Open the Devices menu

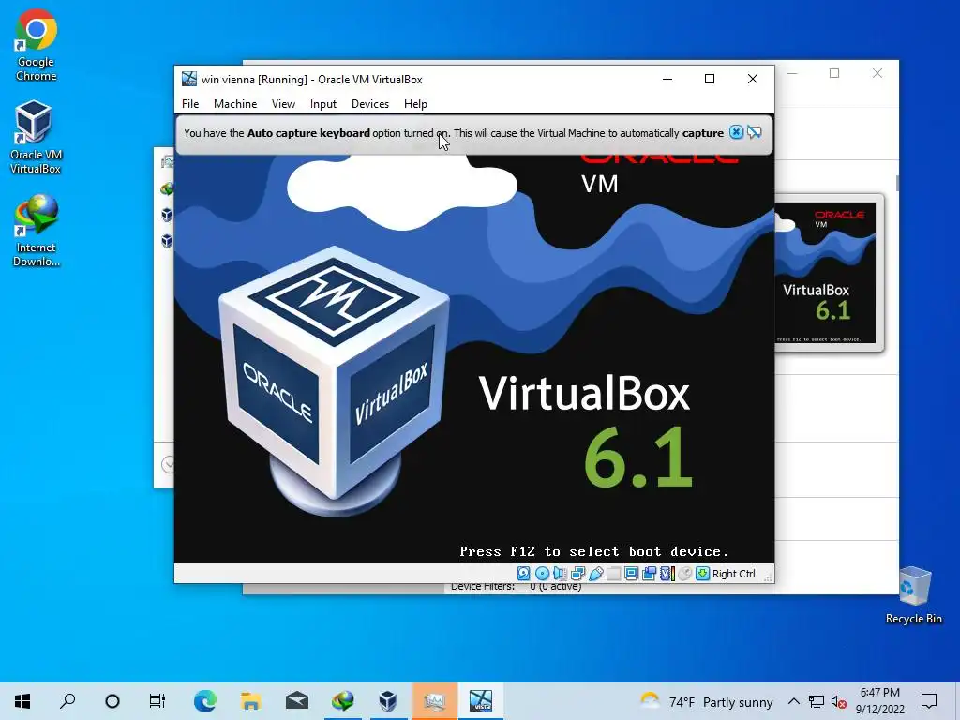(369, 104)
